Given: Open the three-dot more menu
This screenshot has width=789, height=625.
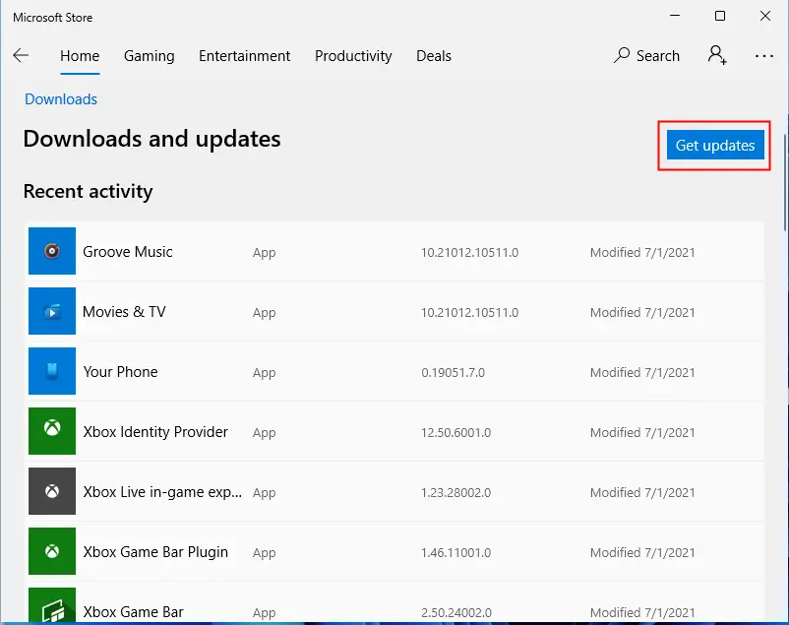Looking at the screenshot, I should point(763,56).
